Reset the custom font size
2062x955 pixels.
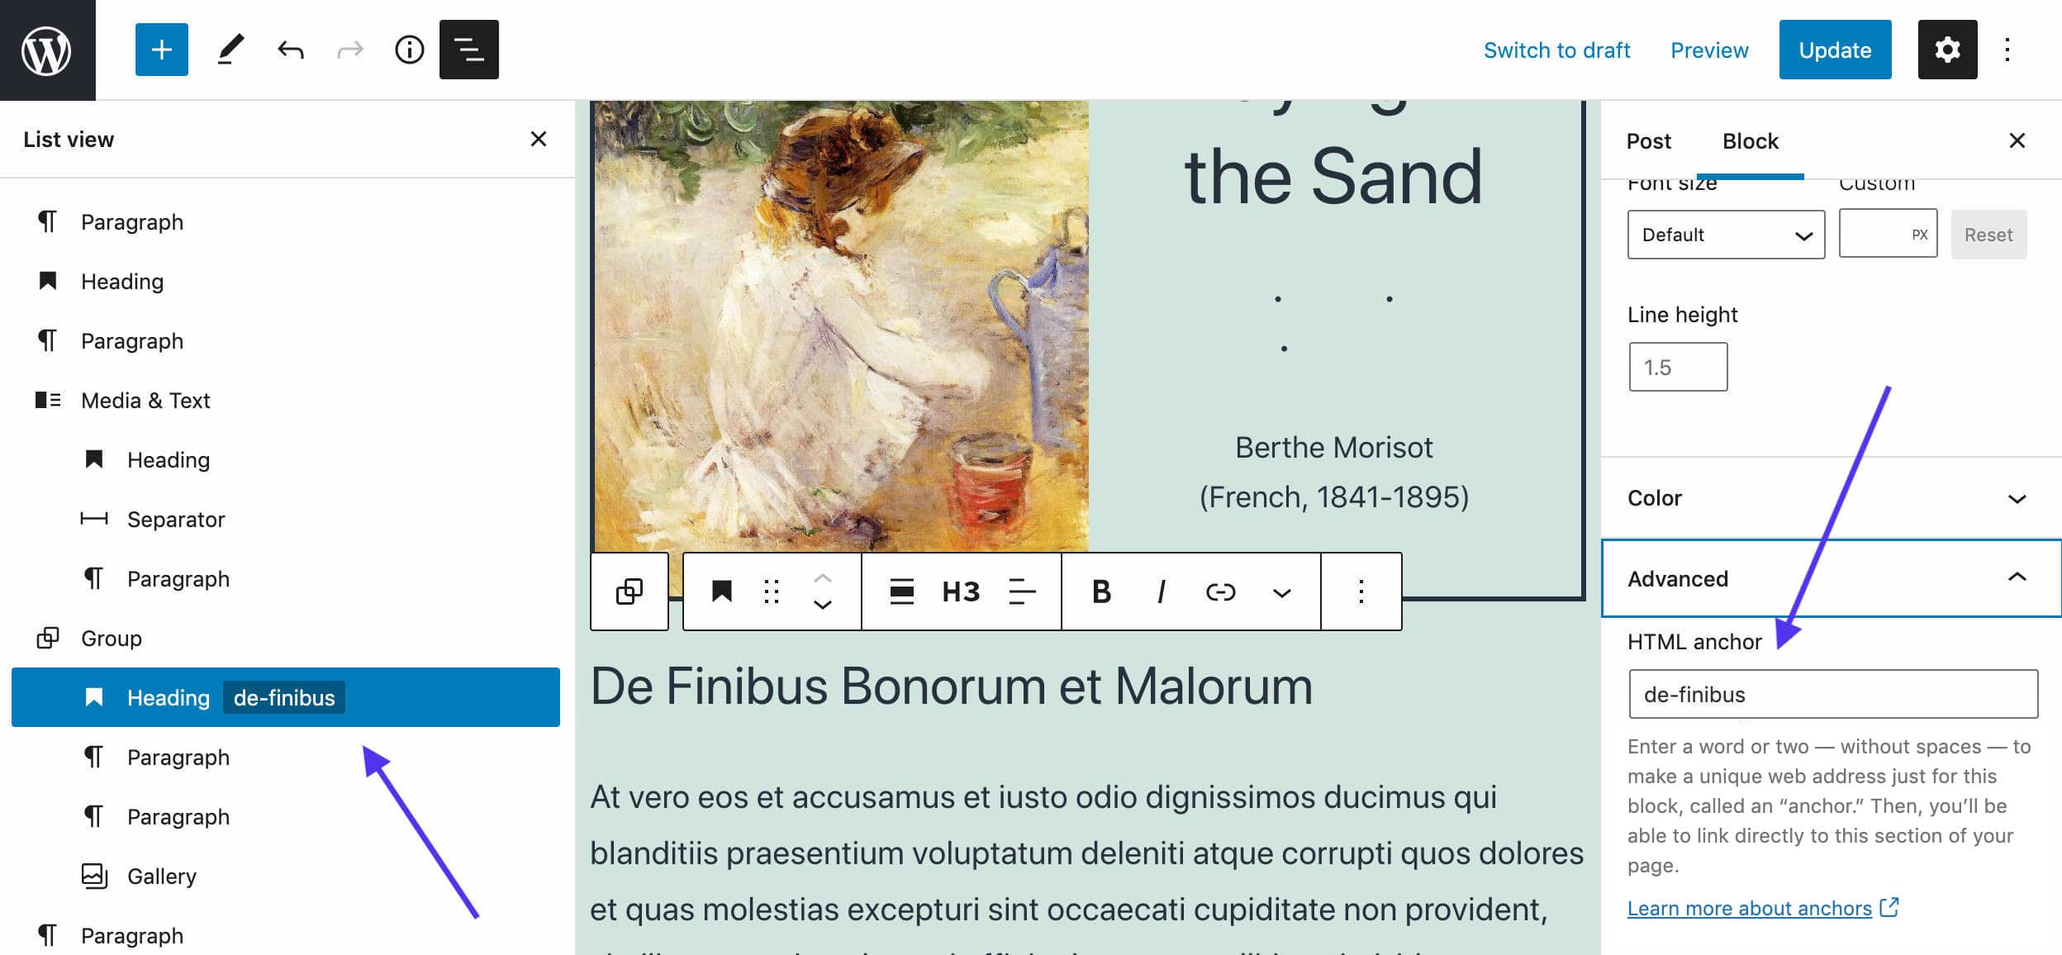(1987, 234)
